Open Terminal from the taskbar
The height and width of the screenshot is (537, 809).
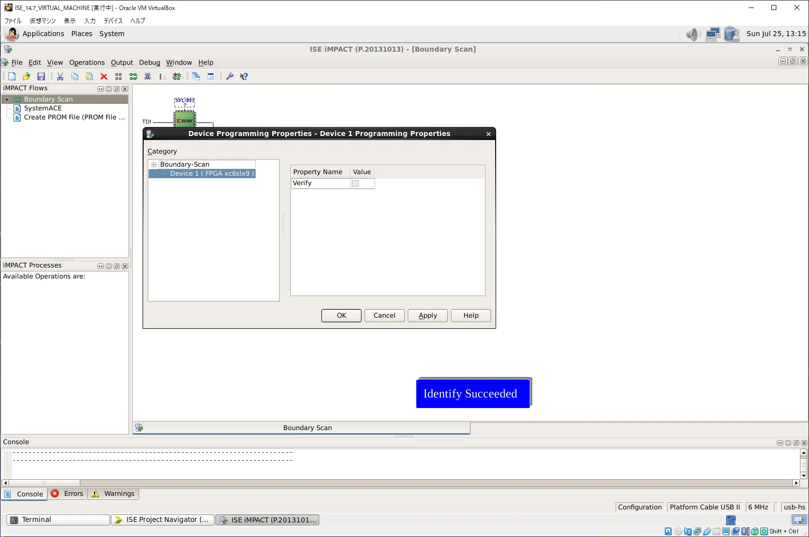click(58, 520)
